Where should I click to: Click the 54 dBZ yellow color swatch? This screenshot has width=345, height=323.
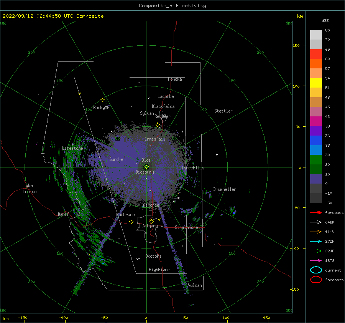[x=316, y=83]
